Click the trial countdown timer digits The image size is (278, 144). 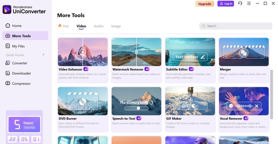pyautogui.click(x=24, y=139)
